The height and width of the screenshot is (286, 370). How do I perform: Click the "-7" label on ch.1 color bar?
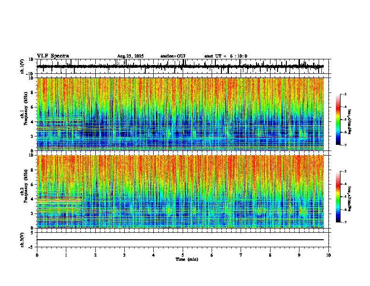coord(344,145)
